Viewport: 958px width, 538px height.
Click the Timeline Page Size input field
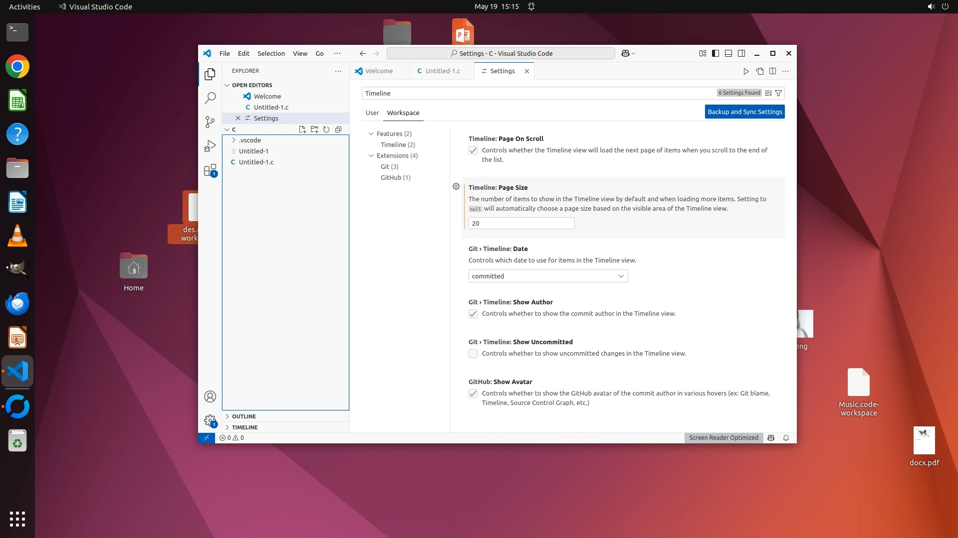[x=521, y=223]
